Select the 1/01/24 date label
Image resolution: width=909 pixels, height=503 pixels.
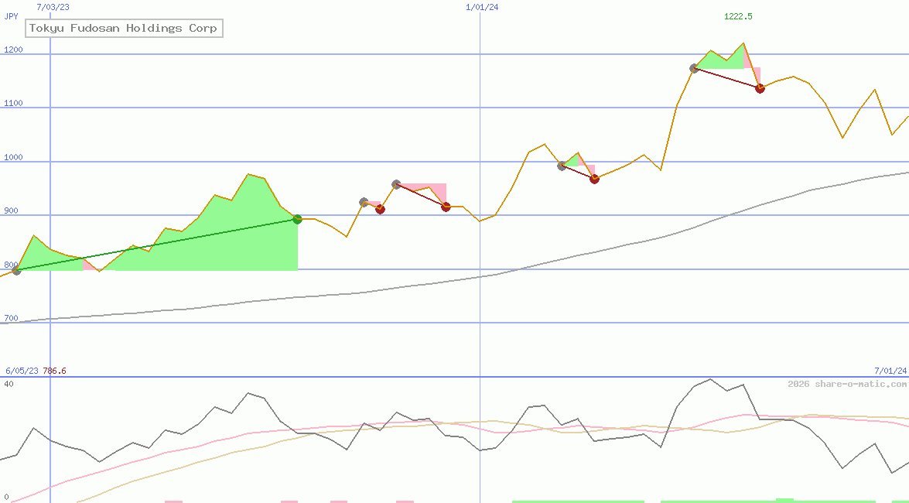(x=482, y=7)
